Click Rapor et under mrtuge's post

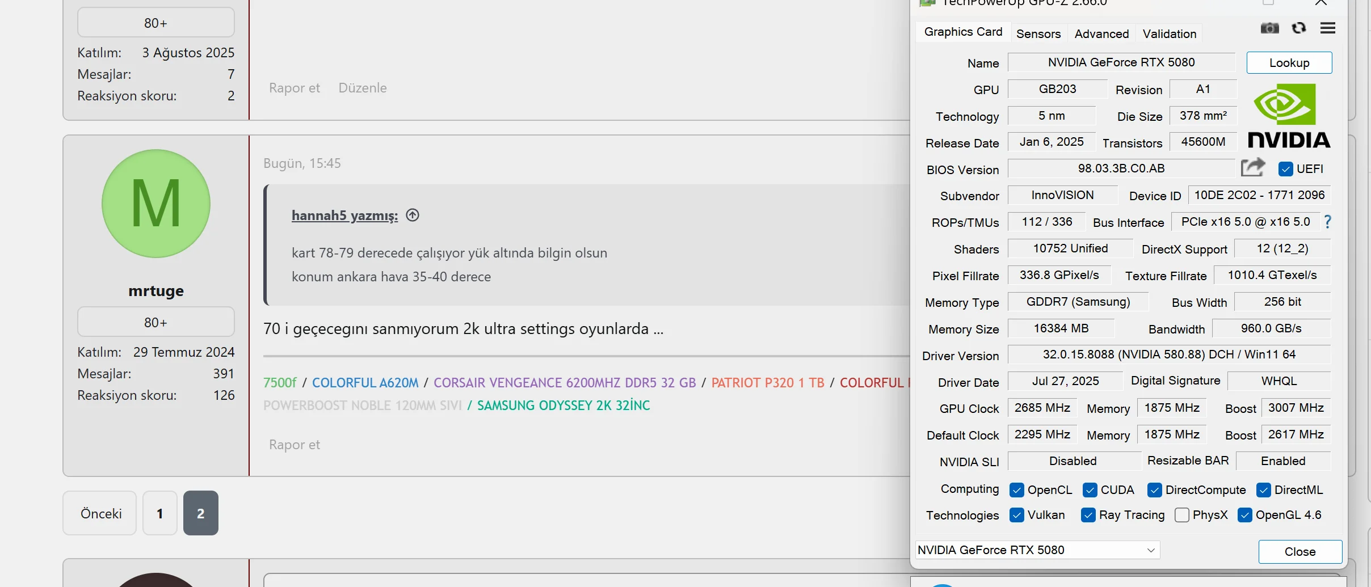[295, 445]
